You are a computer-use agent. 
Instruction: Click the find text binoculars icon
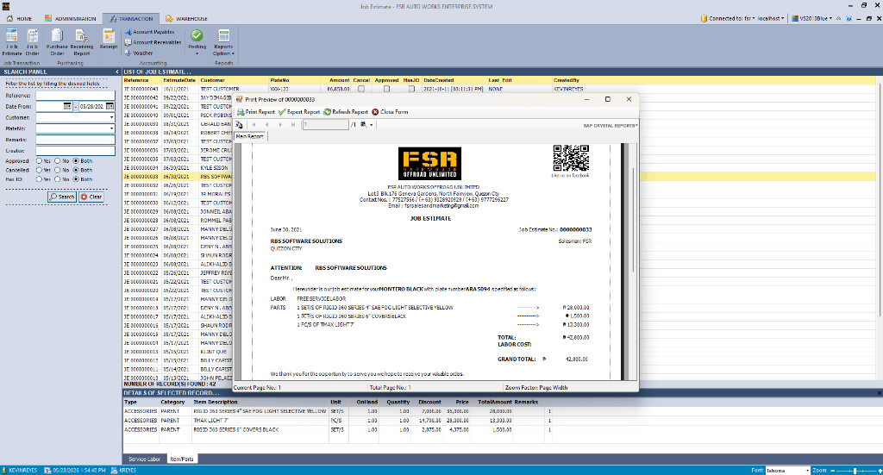point(364,125)
